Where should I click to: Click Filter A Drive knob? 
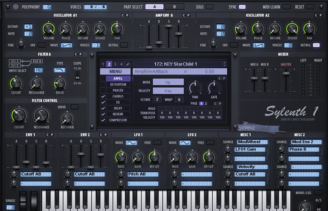point(60,83)
